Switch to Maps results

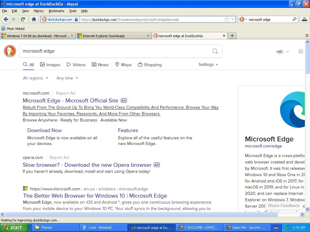pos(124,65)
